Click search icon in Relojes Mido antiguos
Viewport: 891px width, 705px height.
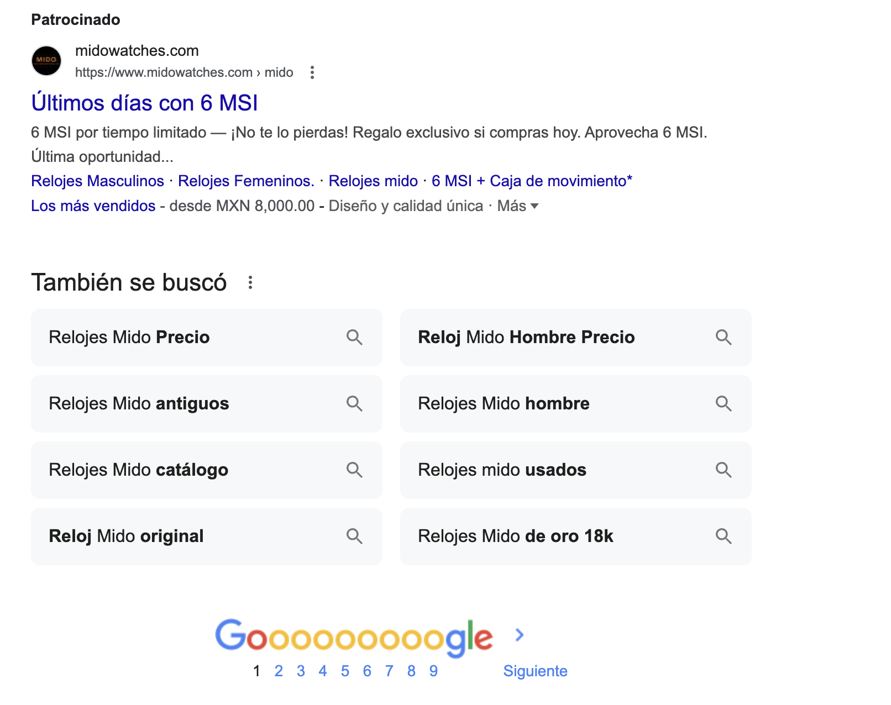(354, 403)
